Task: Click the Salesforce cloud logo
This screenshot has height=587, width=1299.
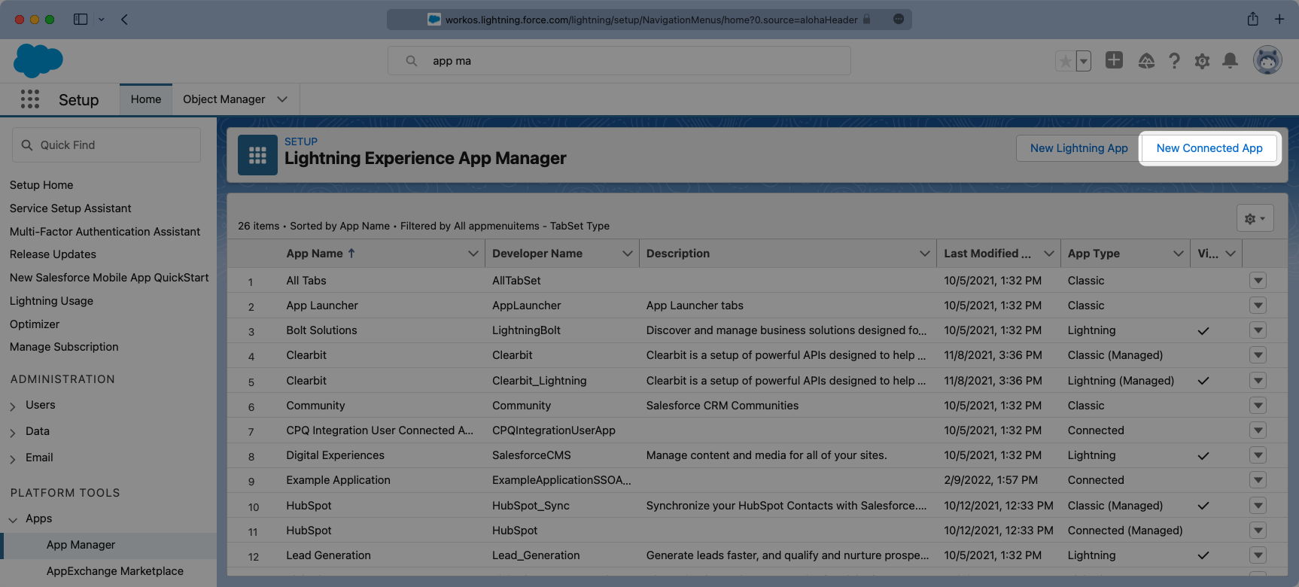Action: coord(38,60)
